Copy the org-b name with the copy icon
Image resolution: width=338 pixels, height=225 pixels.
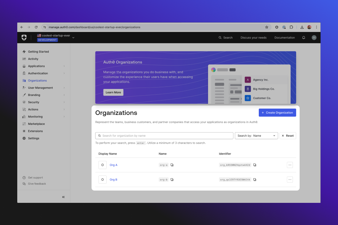[172, 180]
